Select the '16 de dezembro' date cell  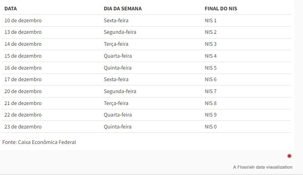(x=23, y=68)
